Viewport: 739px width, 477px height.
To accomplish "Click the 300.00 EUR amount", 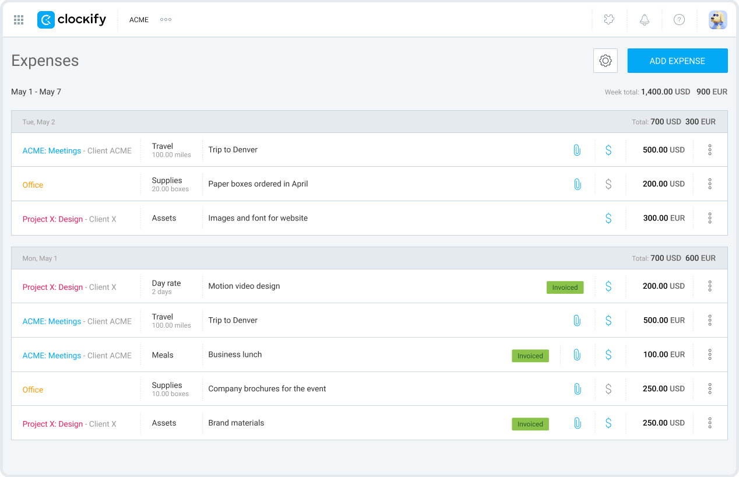I will 664,218.
